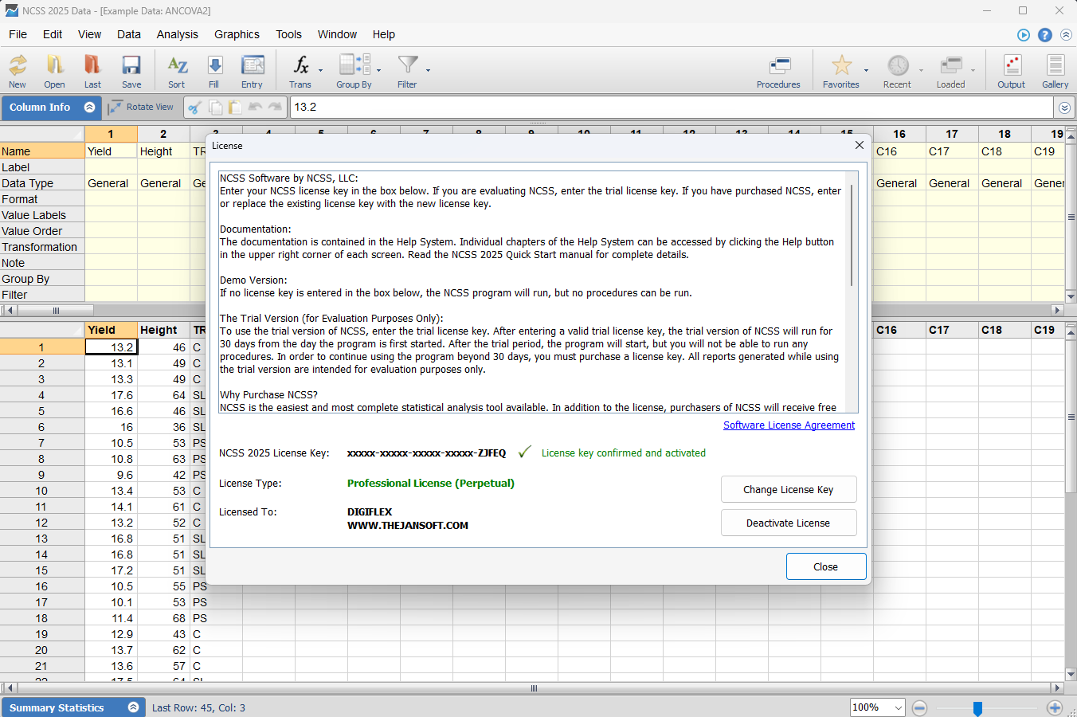Select column 17 header in Column Info
The height and width of the screenshot is (717, 1077).
(952, 134)
